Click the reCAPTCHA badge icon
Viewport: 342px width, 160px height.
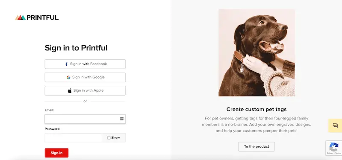[x=334, y=147]
